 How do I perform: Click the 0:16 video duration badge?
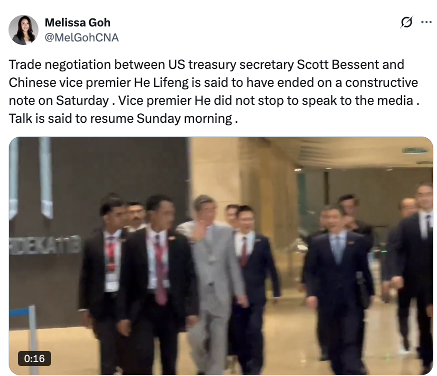click(x=34, y=359)
